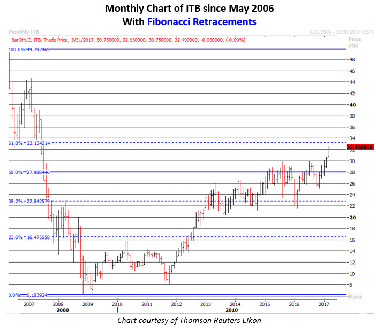The height and width of the screenshot is (331, 376).
Task: Click the Fibonacci Retracements blue heading text
Action: point(202,22)
